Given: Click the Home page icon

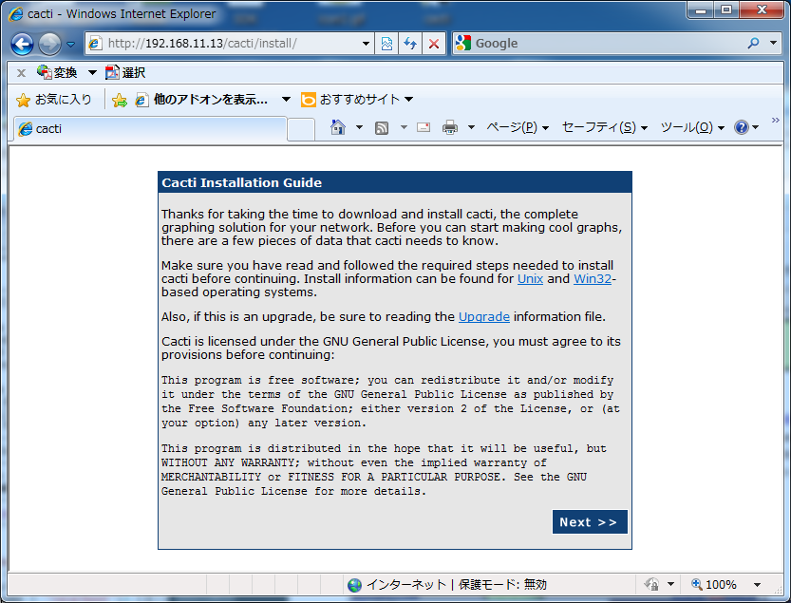Looking at the screenshot, I should coord(337,127).
